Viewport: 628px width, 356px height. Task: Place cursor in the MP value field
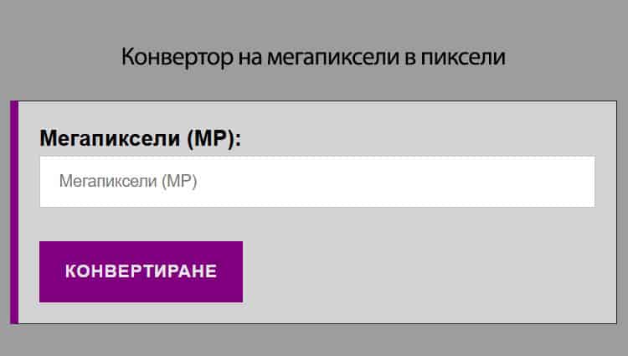pyautogui.click(x=317, y=182)
